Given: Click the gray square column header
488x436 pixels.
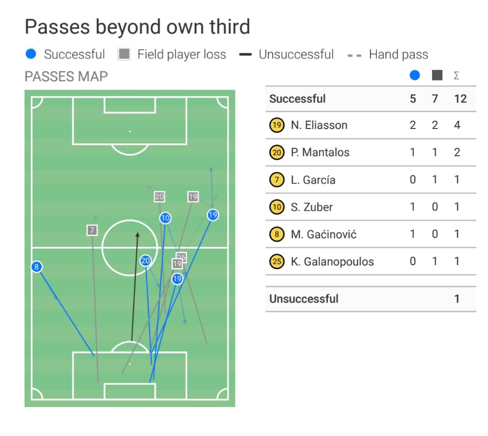Looking at the screenshot, I should (x=436, y=76).
